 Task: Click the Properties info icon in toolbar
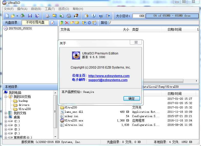(93, 16)
